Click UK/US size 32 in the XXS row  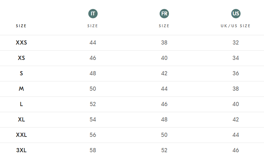(236, 43)
